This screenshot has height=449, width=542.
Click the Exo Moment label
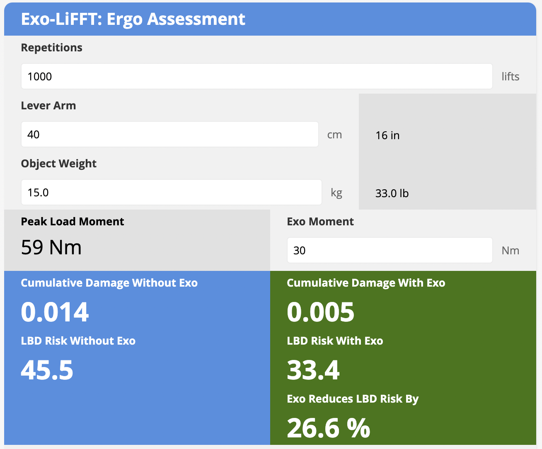(320, 222)
